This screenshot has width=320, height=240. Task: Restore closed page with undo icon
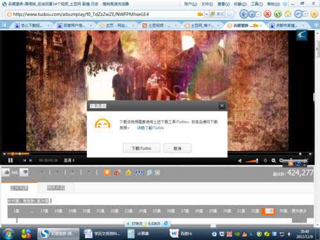click(298, 14)
